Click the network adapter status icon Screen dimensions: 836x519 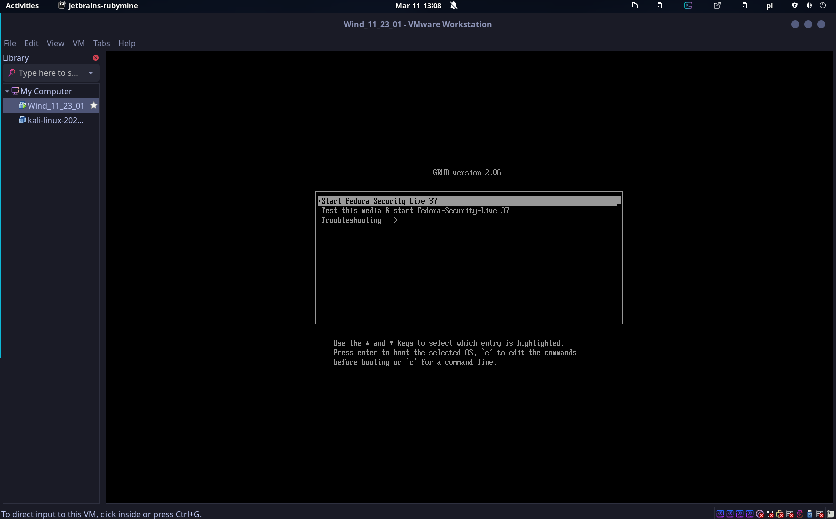pos(770,514)
